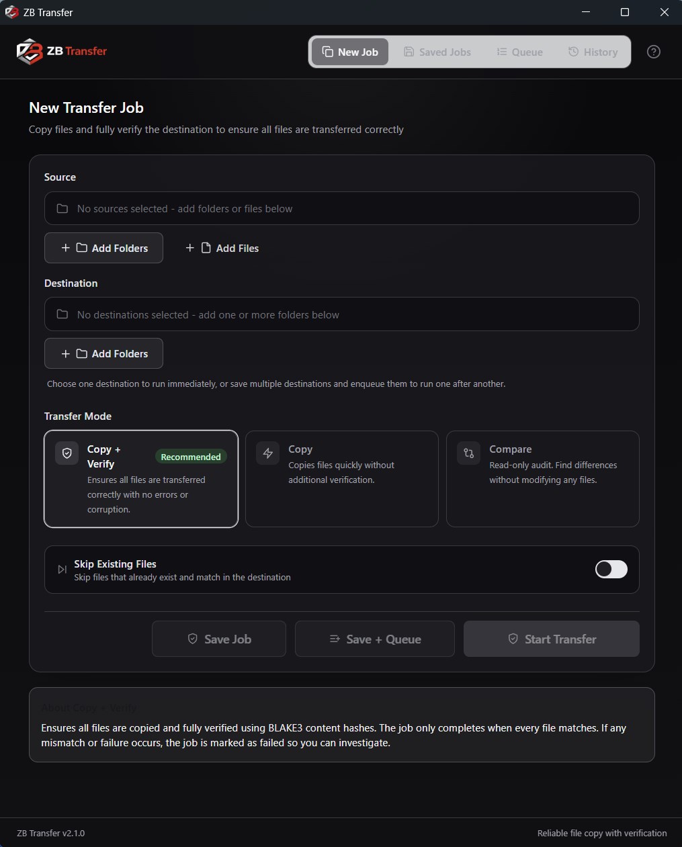Image resolution: width=682 pixels, height=847 pixels.
Task: Click 'Choose one destination to run immediately' hint
Action: (276, 384)
